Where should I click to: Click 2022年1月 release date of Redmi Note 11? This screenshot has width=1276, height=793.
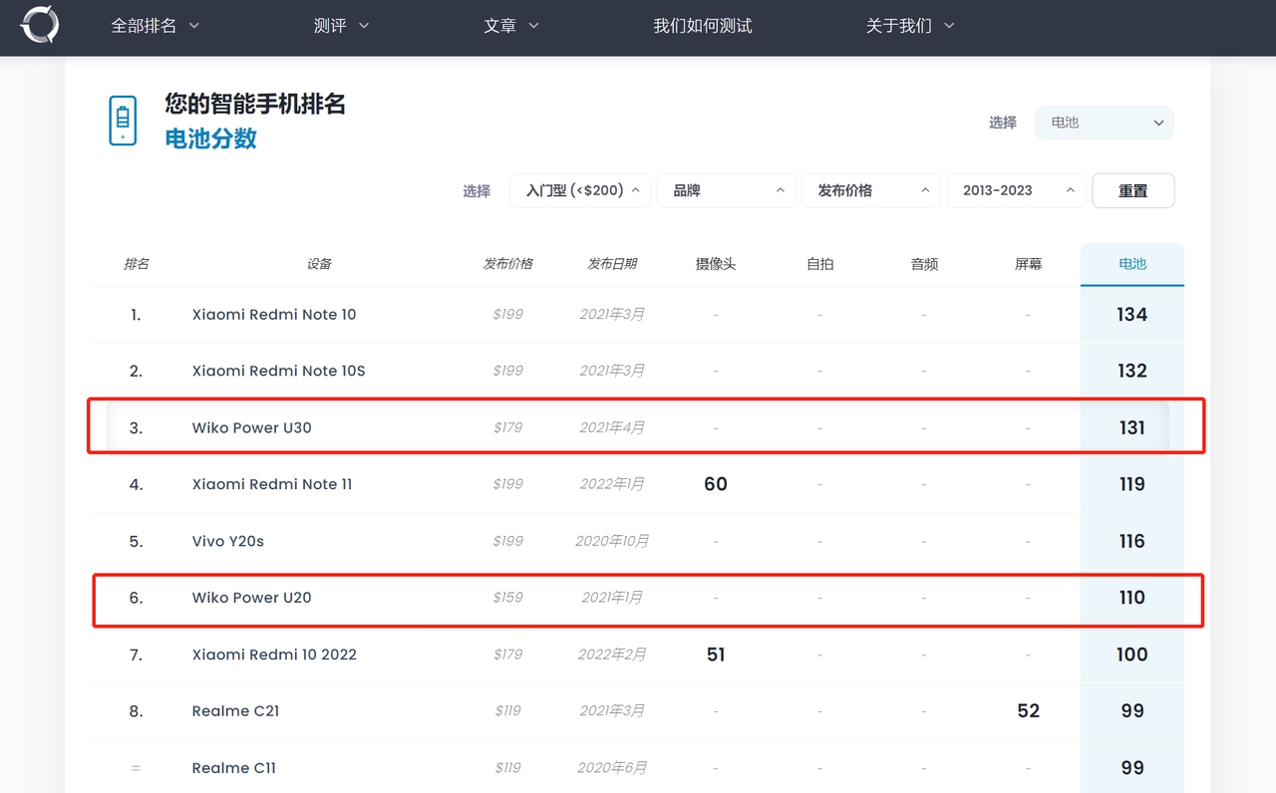point(612,484)
